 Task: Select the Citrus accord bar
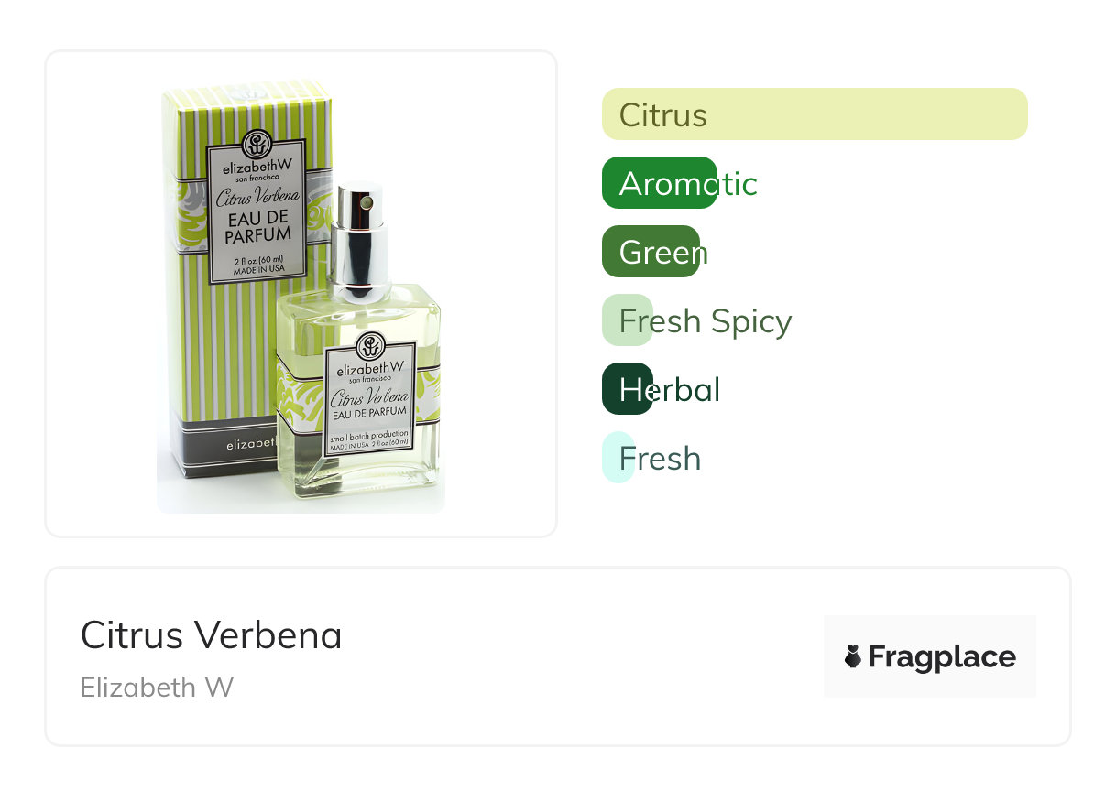pyautogui.click(x=815, y=114)
